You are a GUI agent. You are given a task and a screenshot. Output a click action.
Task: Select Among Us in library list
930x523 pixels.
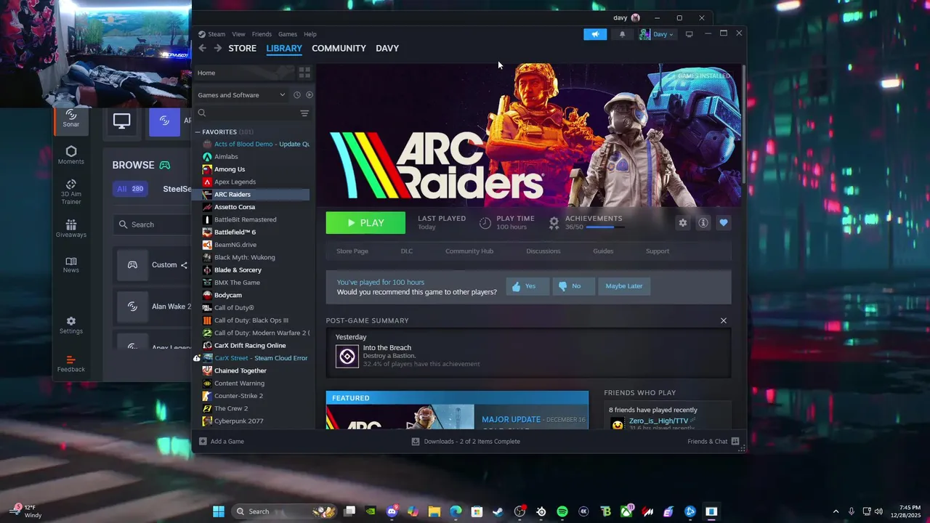[x=251, y=169]
